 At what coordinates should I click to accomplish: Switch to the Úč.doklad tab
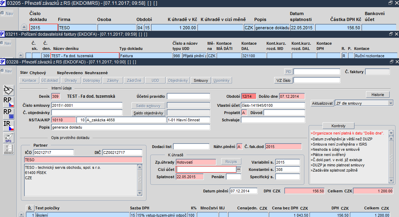[50, 80]
